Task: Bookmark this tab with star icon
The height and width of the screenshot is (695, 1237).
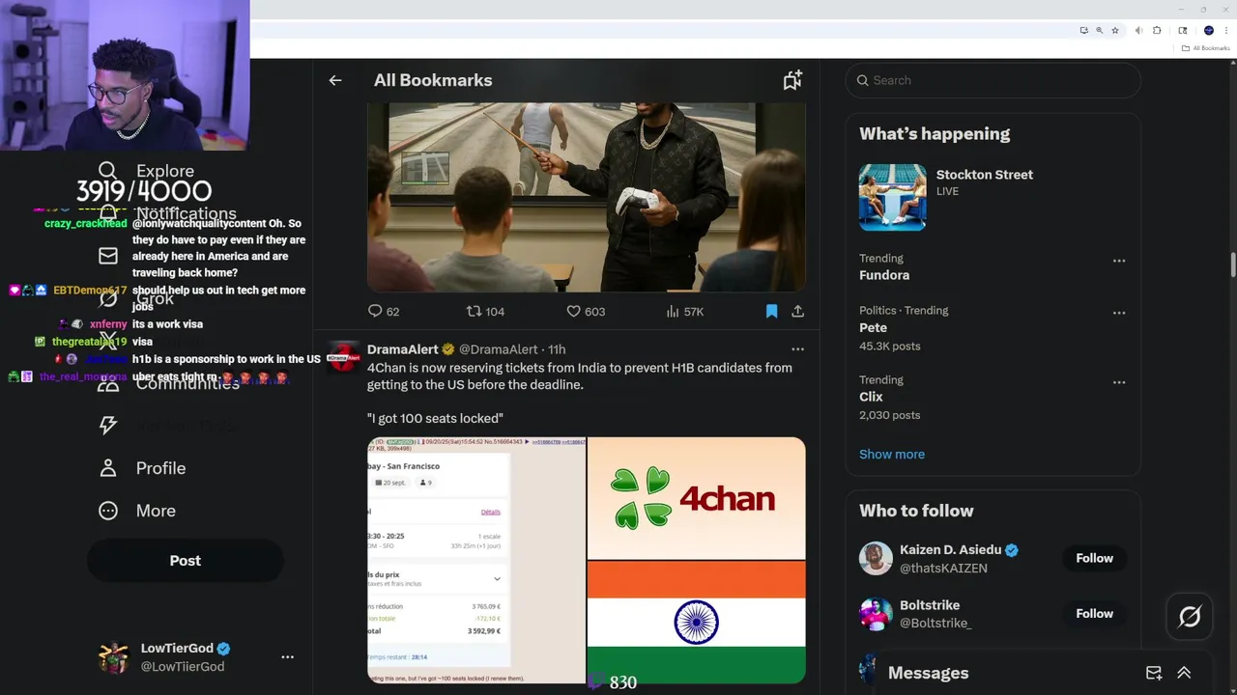Action: (x=1114, y=30)
